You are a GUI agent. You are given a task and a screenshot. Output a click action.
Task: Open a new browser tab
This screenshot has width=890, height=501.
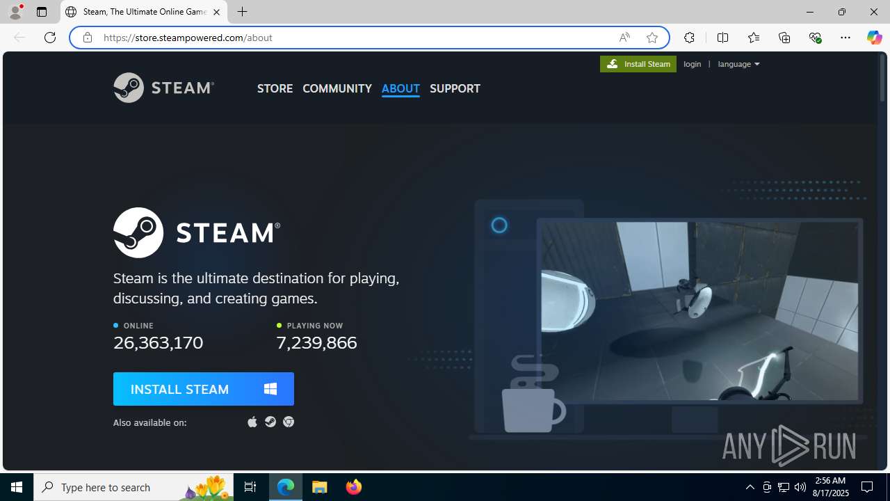(x=242, y=12)
